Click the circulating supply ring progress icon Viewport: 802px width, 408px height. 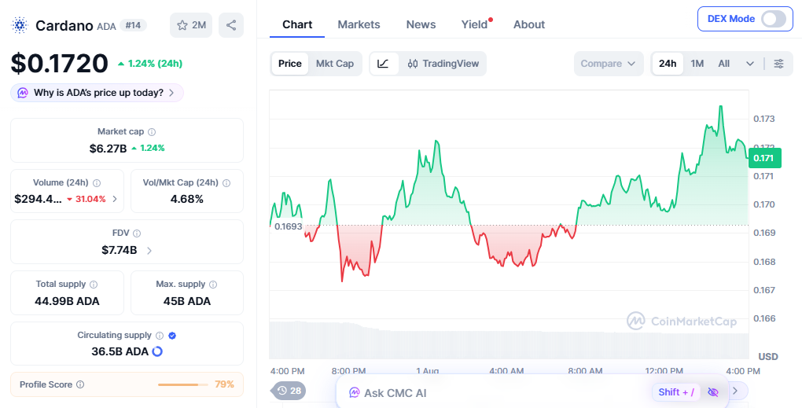157,351
